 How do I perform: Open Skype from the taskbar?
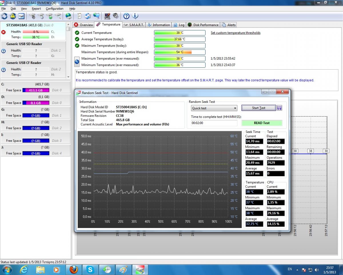pyautogui.click(x=91, y=270)
